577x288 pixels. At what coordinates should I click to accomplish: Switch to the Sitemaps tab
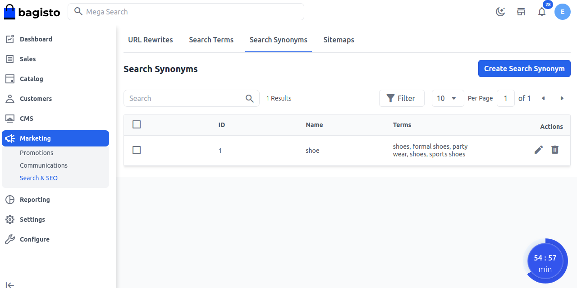point(339,40)
